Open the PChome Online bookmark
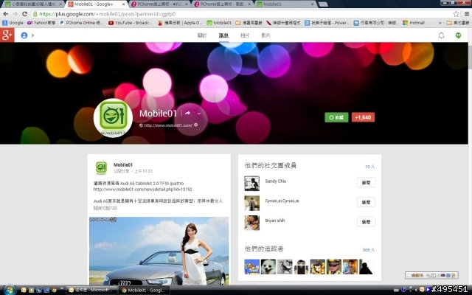 (81, 23)
